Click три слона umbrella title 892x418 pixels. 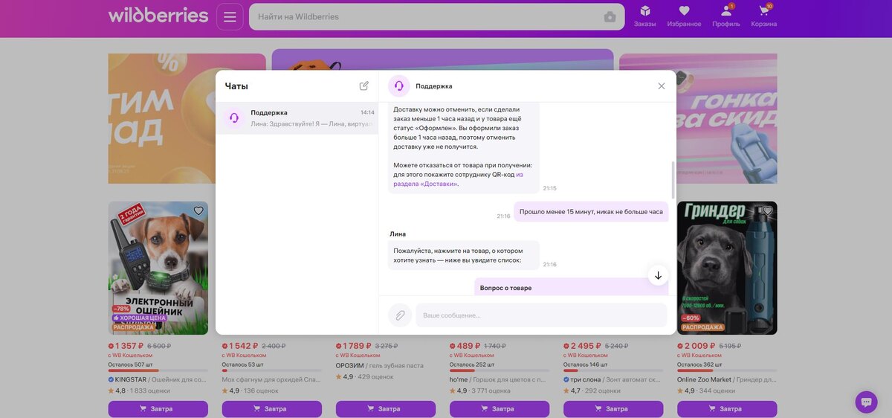click(613, 379)
